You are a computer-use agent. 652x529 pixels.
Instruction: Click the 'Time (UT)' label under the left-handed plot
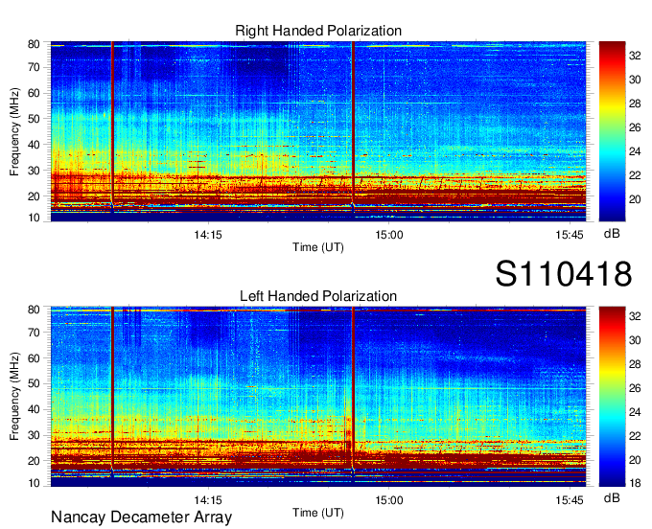[x=318, y=513]
